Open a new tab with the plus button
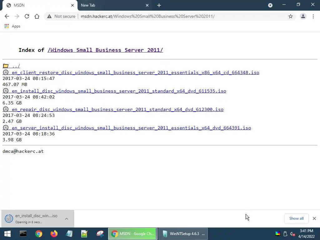Viewport: 320px width, 240px height. click(159, 5)
